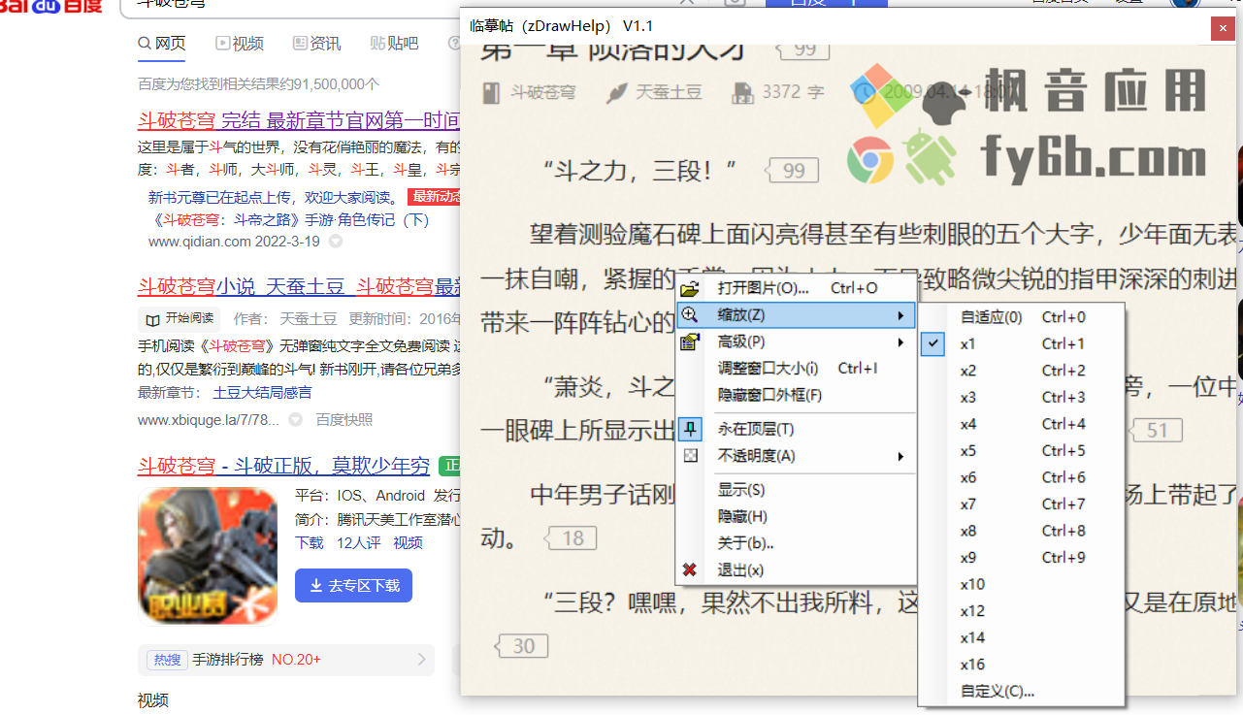Set zoom level to x3

point(1021,397)
